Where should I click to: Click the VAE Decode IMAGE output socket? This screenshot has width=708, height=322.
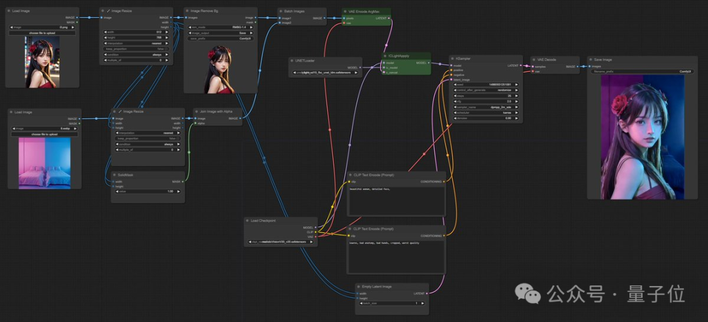578,66
